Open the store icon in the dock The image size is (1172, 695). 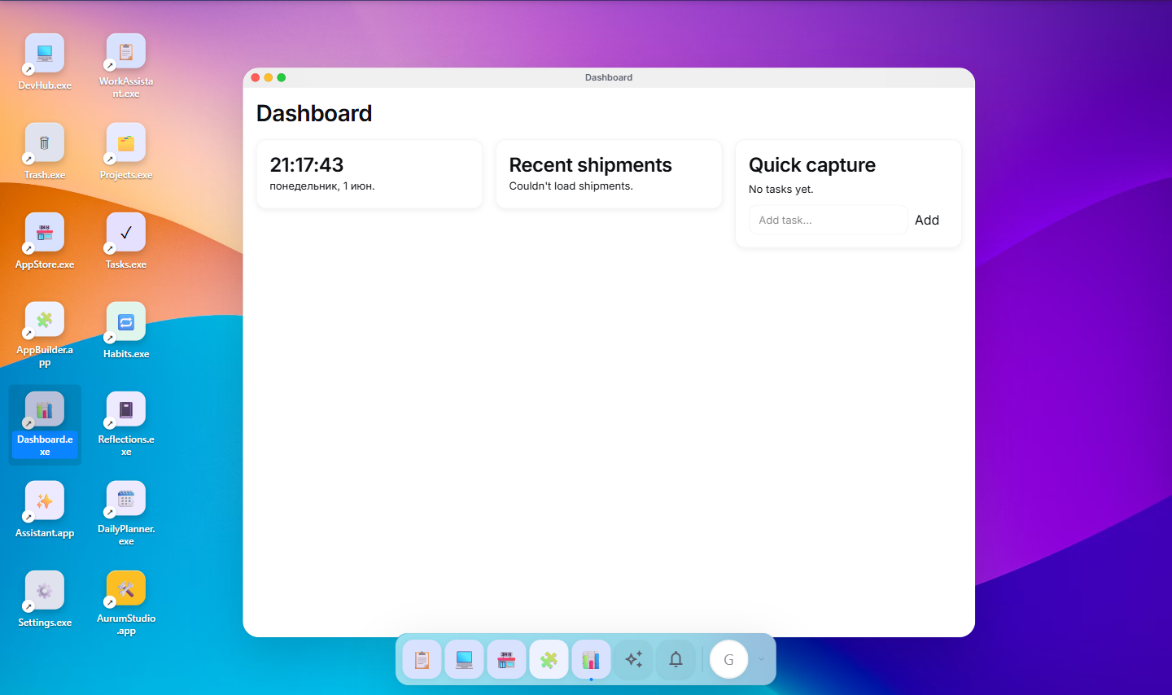pos(506,659)
